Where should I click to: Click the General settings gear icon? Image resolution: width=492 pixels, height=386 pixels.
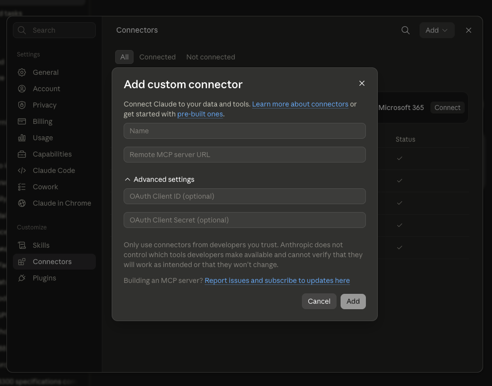22,72
